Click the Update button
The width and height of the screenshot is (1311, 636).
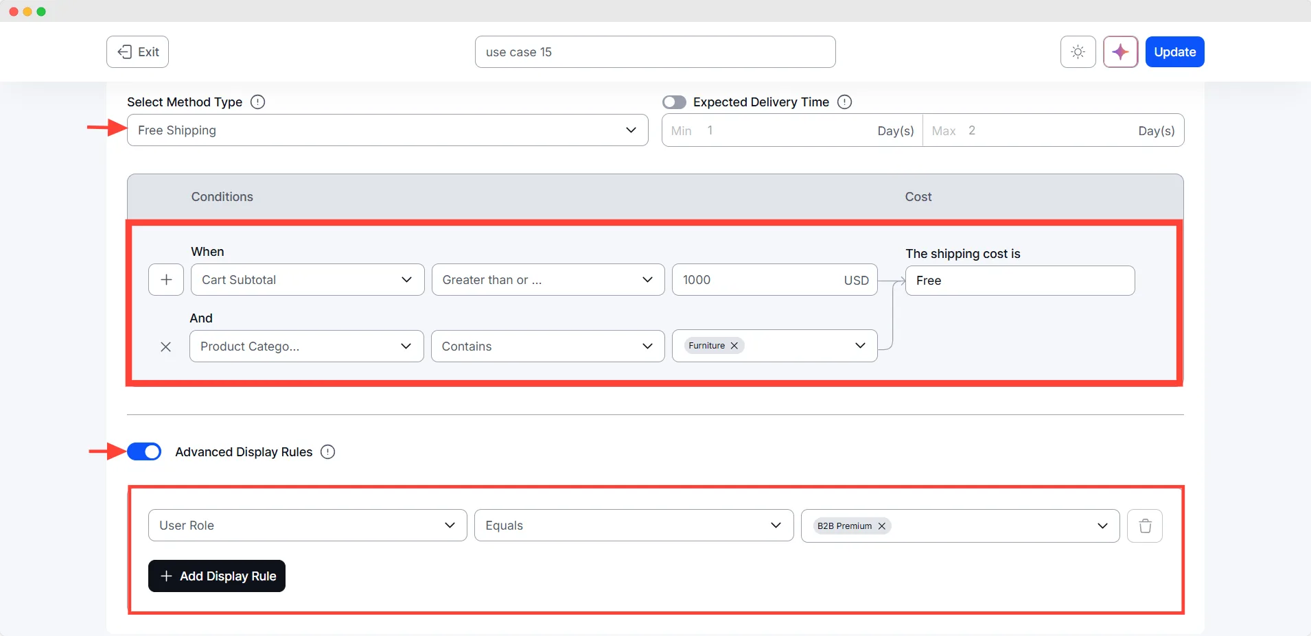click(1175, 51)
